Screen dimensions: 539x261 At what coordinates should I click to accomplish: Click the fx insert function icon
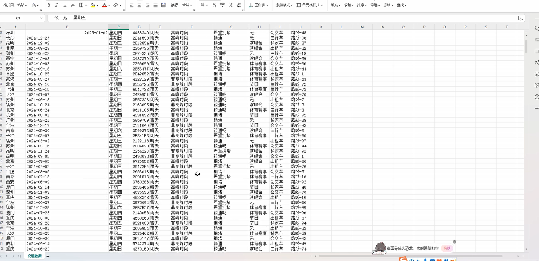65,18
